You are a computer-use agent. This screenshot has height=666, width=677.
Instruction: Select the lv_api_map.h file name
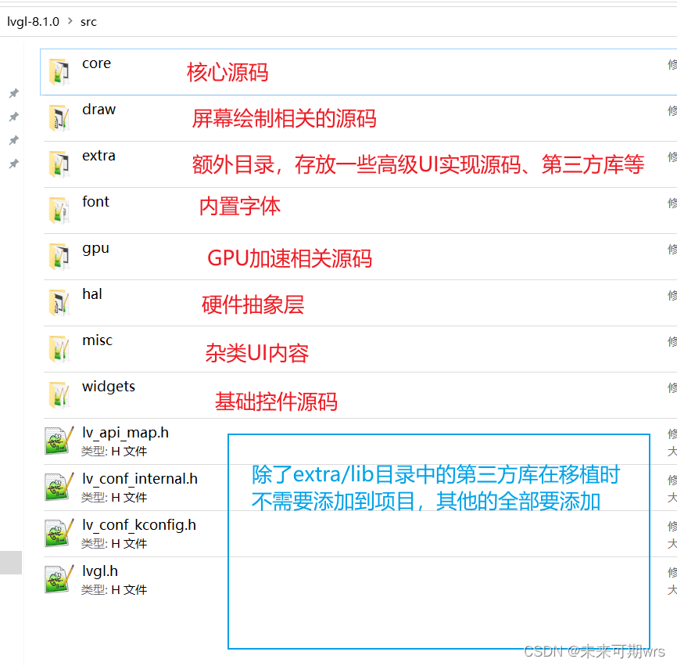pos(126,433)
